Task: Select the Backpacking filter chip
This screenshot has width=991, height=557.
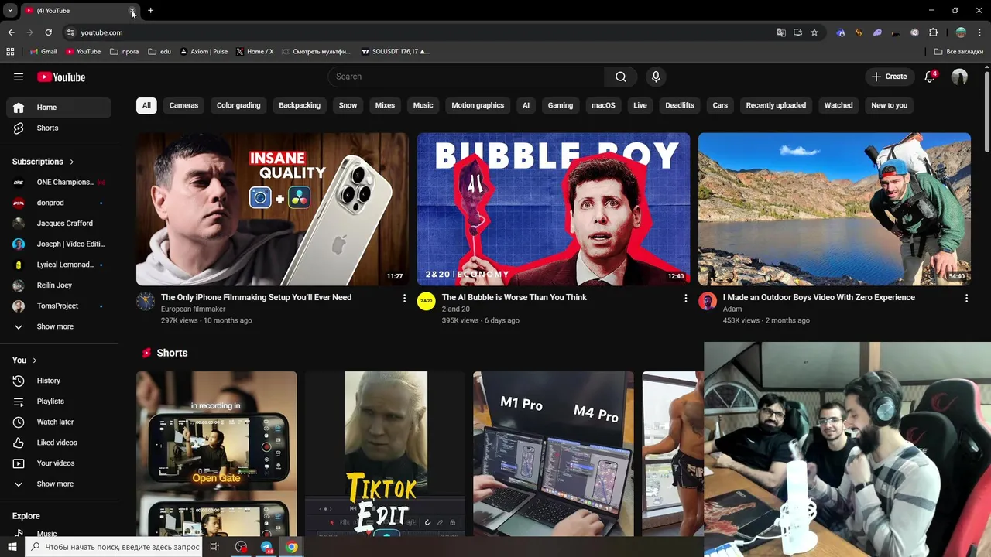Action: [x=300, y=105]
